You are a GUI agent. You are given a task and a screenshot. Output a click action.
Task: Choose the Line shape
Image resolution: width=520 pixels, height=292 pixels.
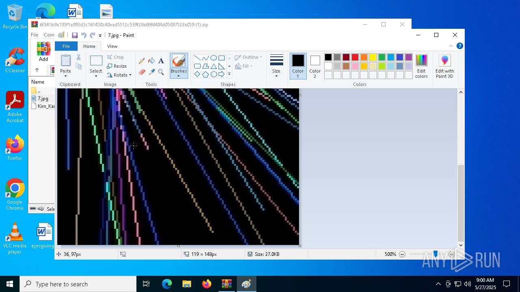tap(197, 58)
